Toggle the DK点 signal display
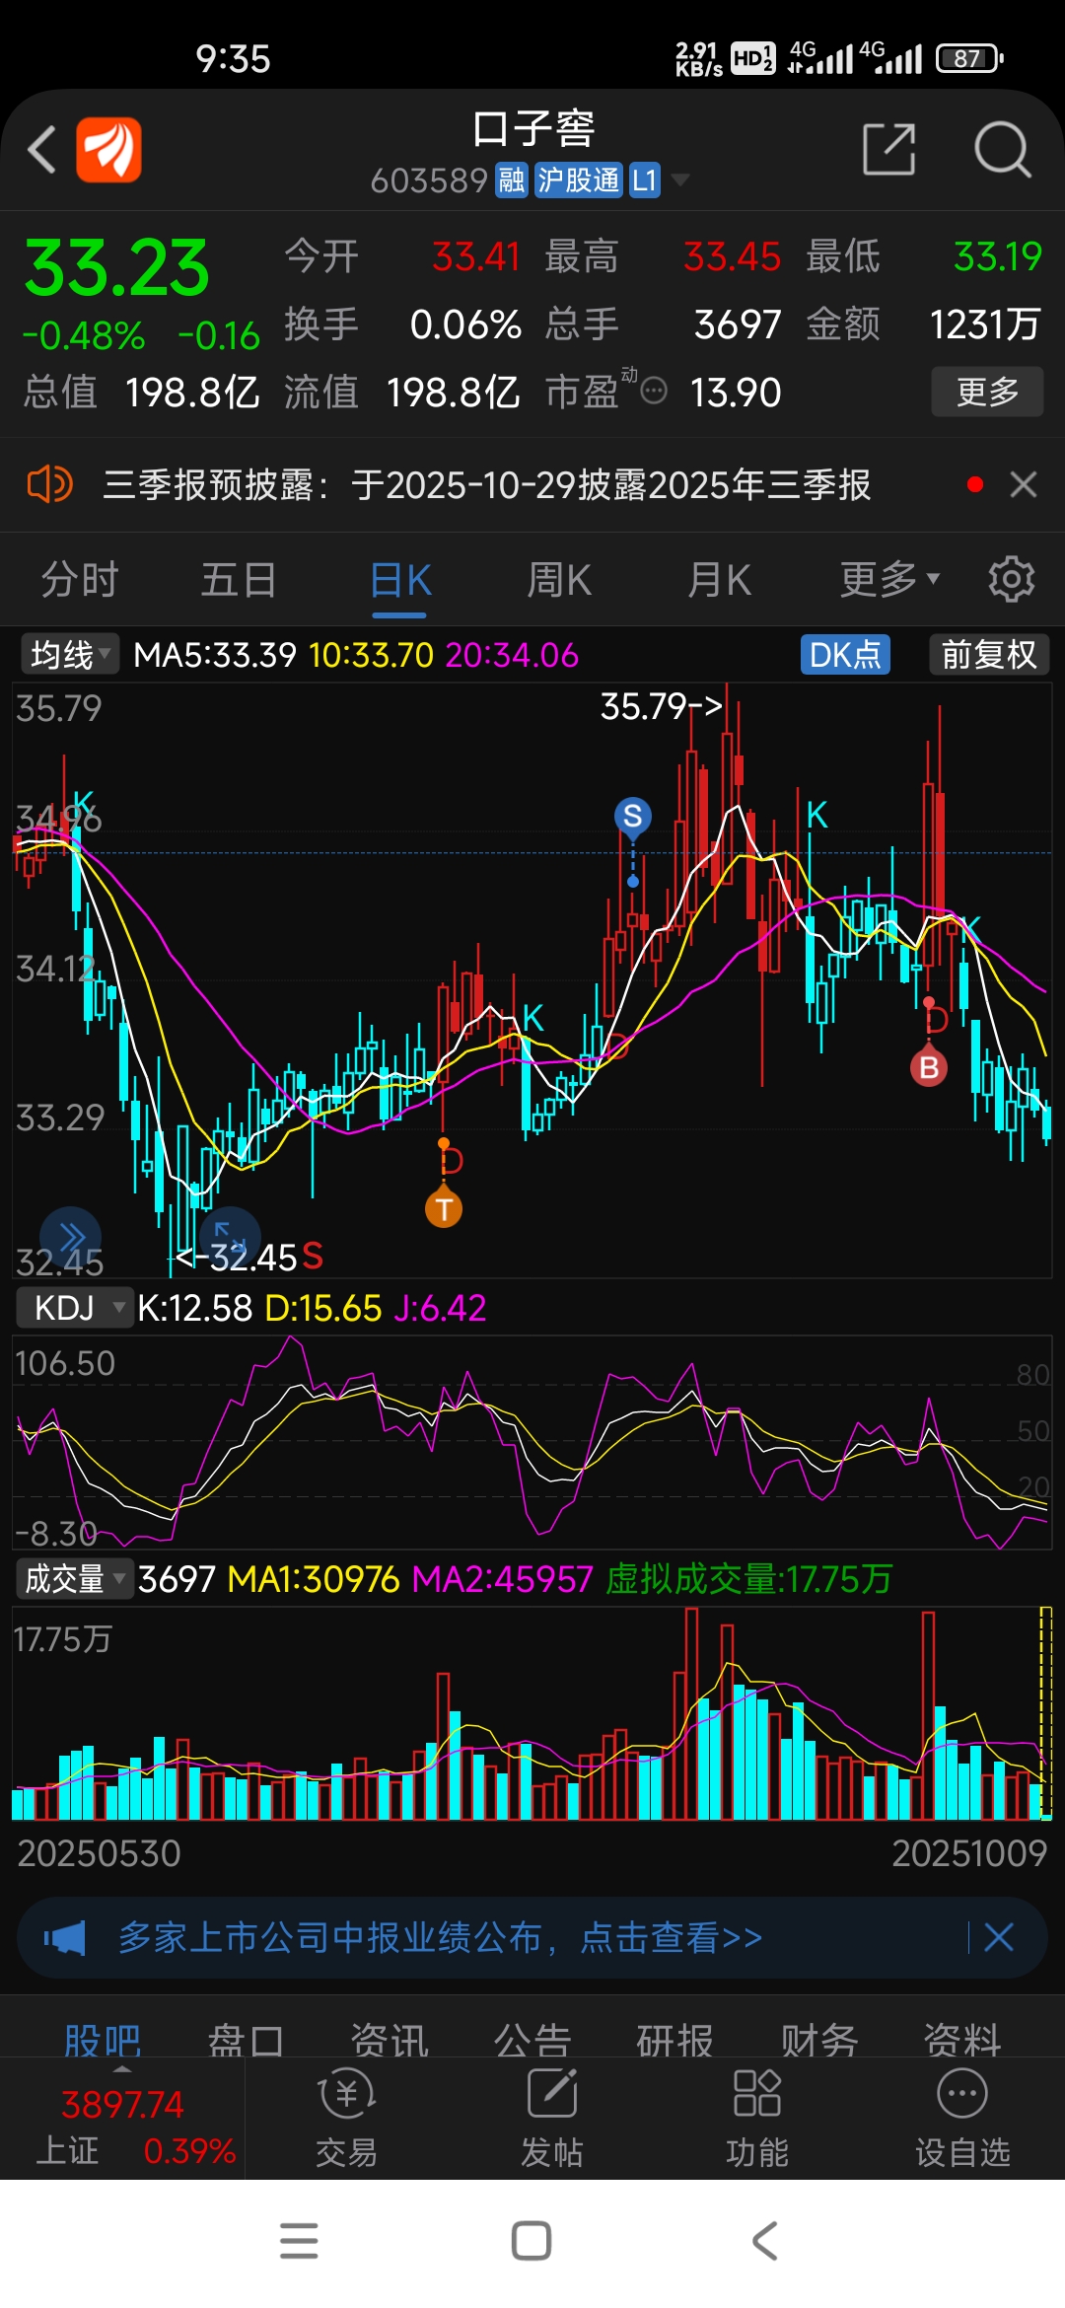 pyautogui.click(x=845, y=654)
